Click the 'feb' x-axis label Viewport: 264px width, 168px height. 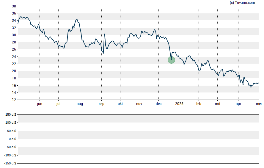point(199,104)
